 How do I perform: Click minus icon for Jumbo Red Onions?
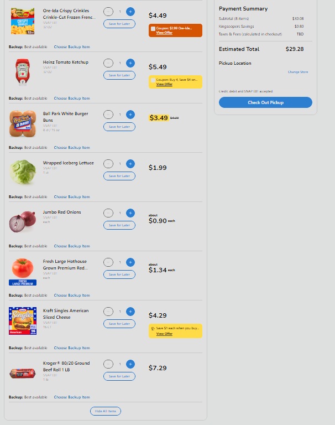pos(108,213)
